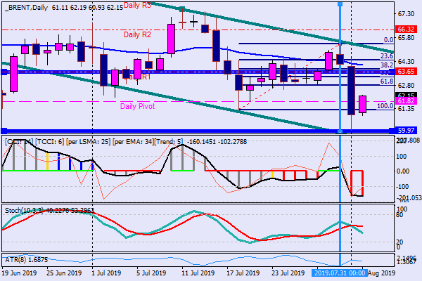Click the 63.65 red price tag
Image resolution: width=422 pixels, height=281 pixels.
pos(407,72)
